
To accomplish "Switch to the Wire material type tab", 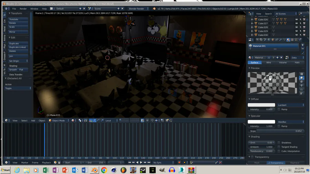I will click(268, 63).
